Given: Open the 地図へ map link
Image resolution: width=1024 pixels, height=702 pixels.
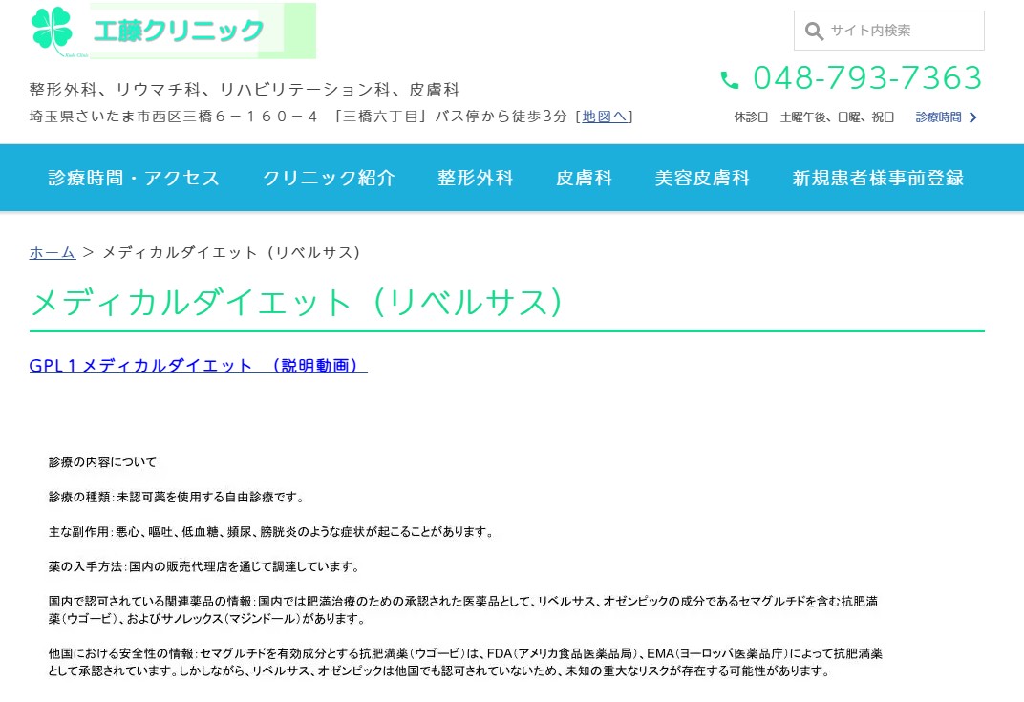Looking at the screenshot, I should [605, 117].
